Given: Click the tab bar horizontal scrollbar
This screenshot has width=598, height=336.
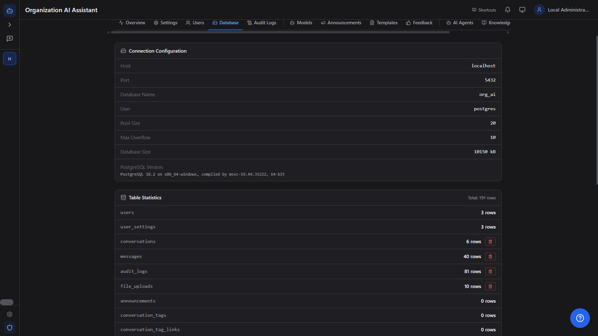Looking at the screenshot, I should click(x=280, y=32).
